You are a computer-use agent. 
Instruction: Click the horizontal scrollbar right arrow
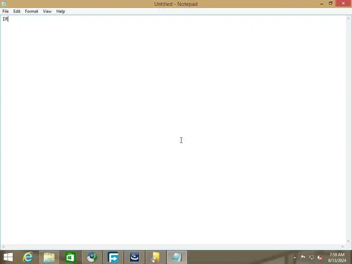[343, 246]
